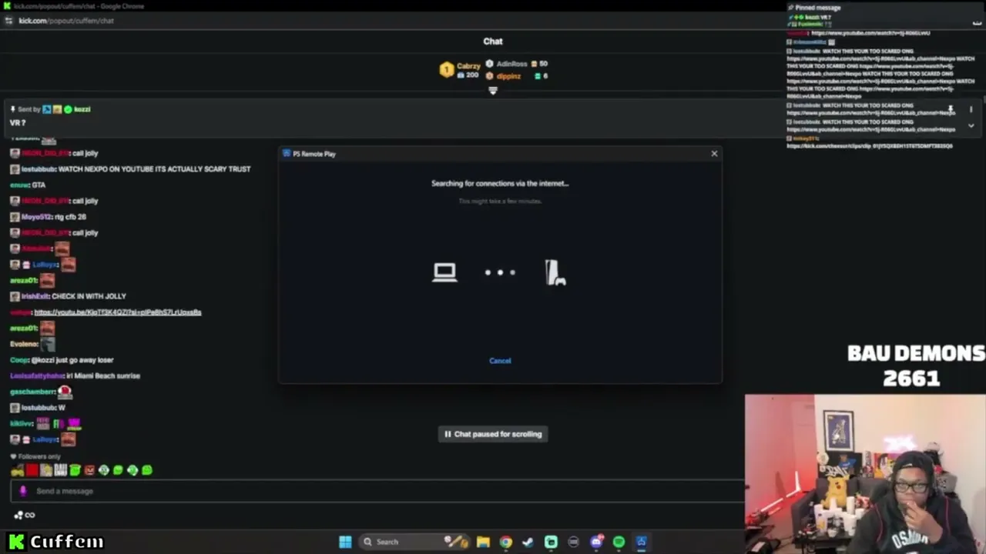Screen dimensions: 986x554
Task: Open Google Chrome from the taskbar
Action: [505, 542]
